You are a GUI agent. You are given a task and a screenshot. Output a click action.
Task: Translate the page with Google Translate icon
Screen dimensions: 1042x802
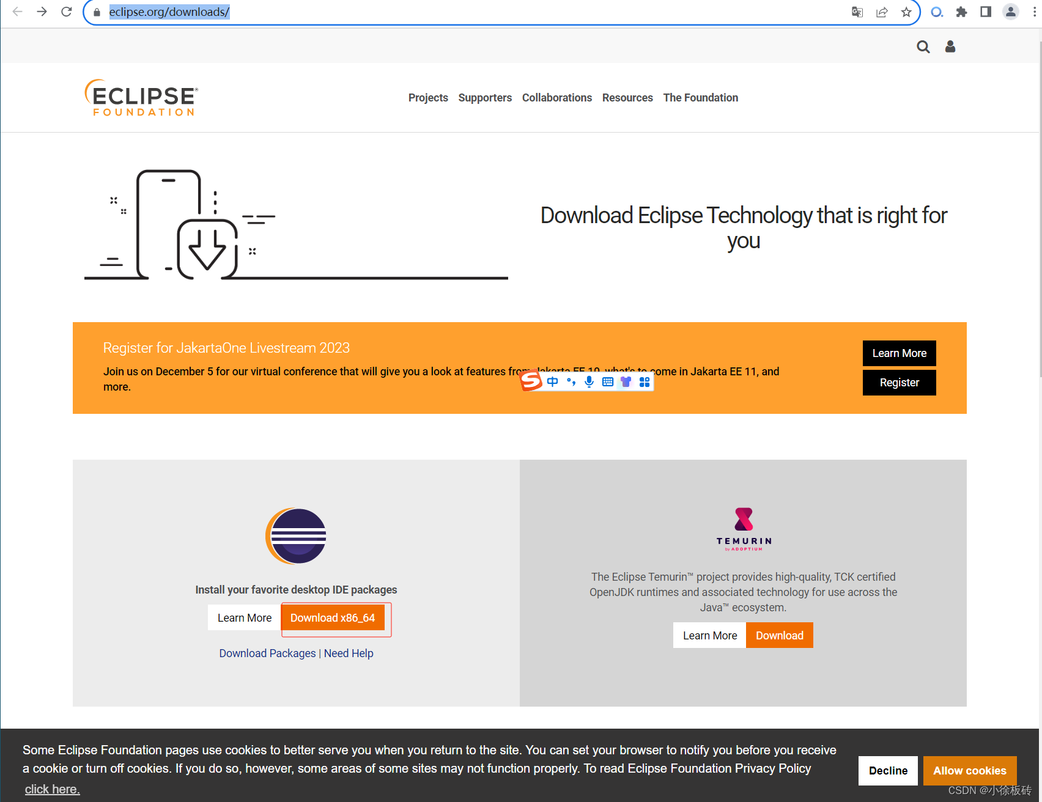click(x=857, y=12)
